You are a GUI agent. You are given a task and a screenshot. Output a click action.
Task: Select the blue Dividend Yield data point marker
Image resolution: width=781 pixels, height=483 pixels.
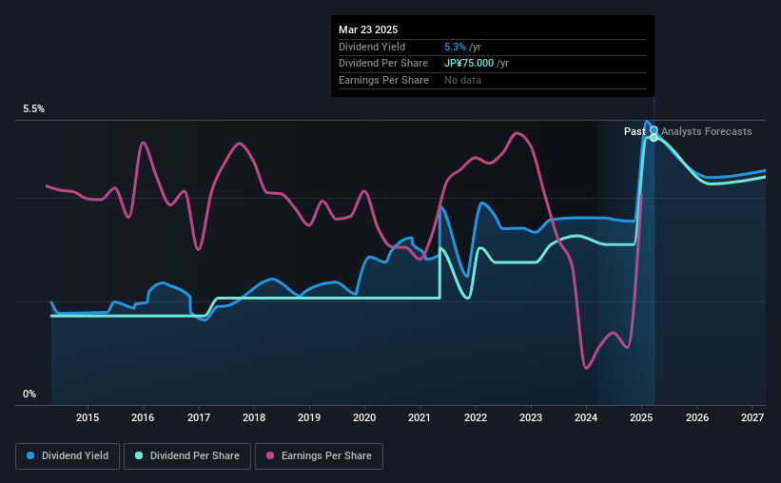click(x=654, y=130)
